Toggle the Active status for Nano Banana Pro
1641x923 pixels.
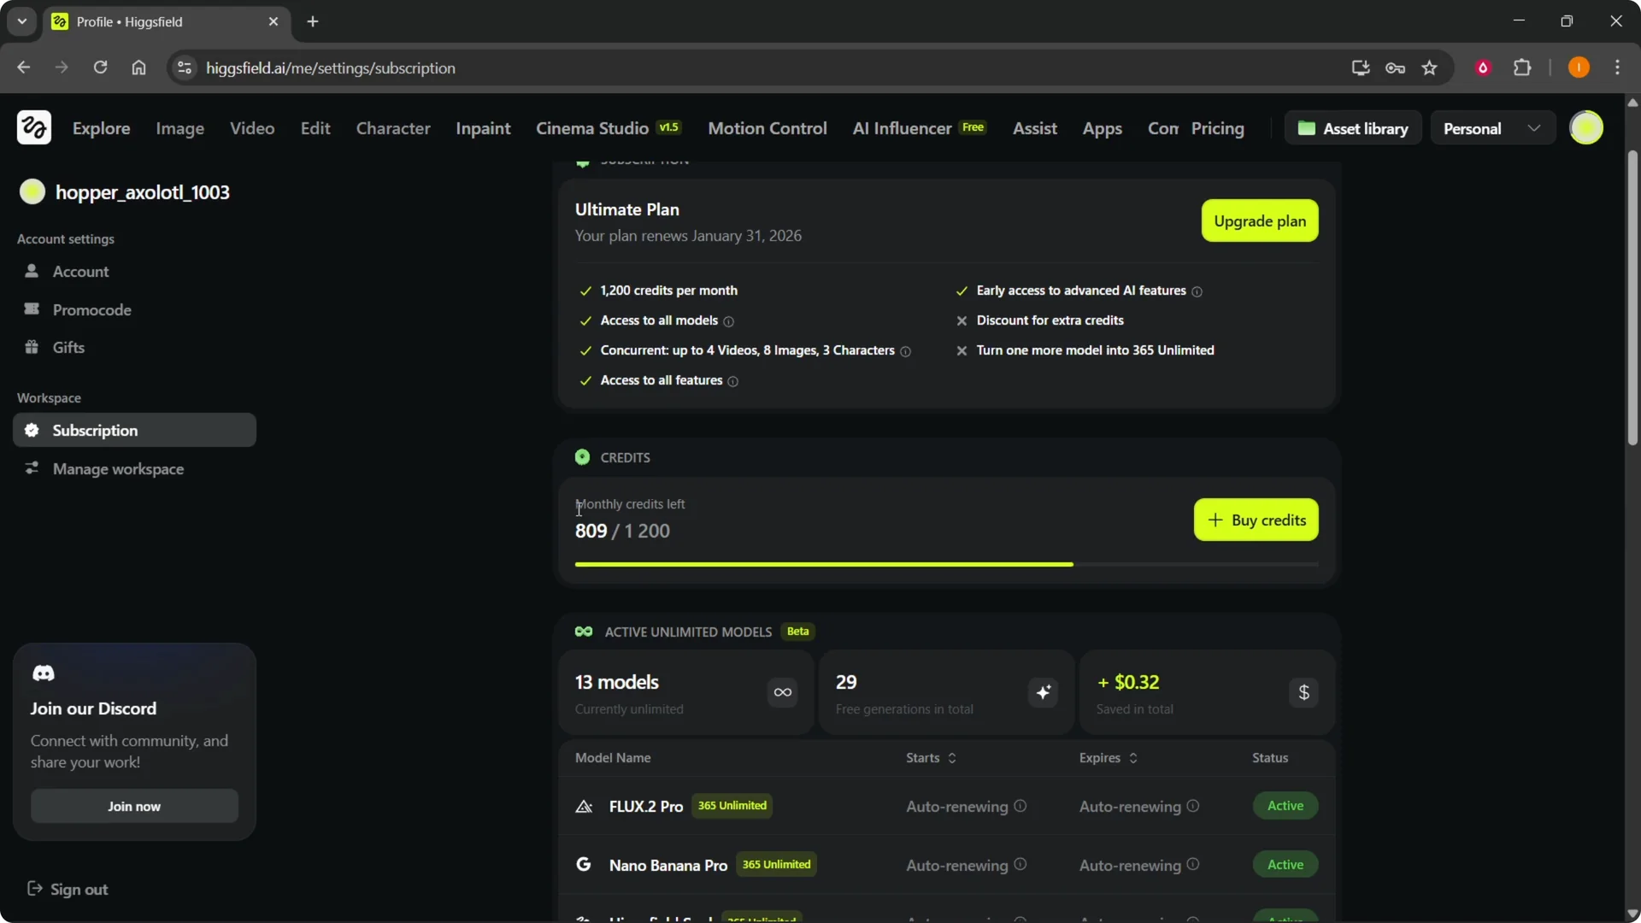(x=1285, y=864)
